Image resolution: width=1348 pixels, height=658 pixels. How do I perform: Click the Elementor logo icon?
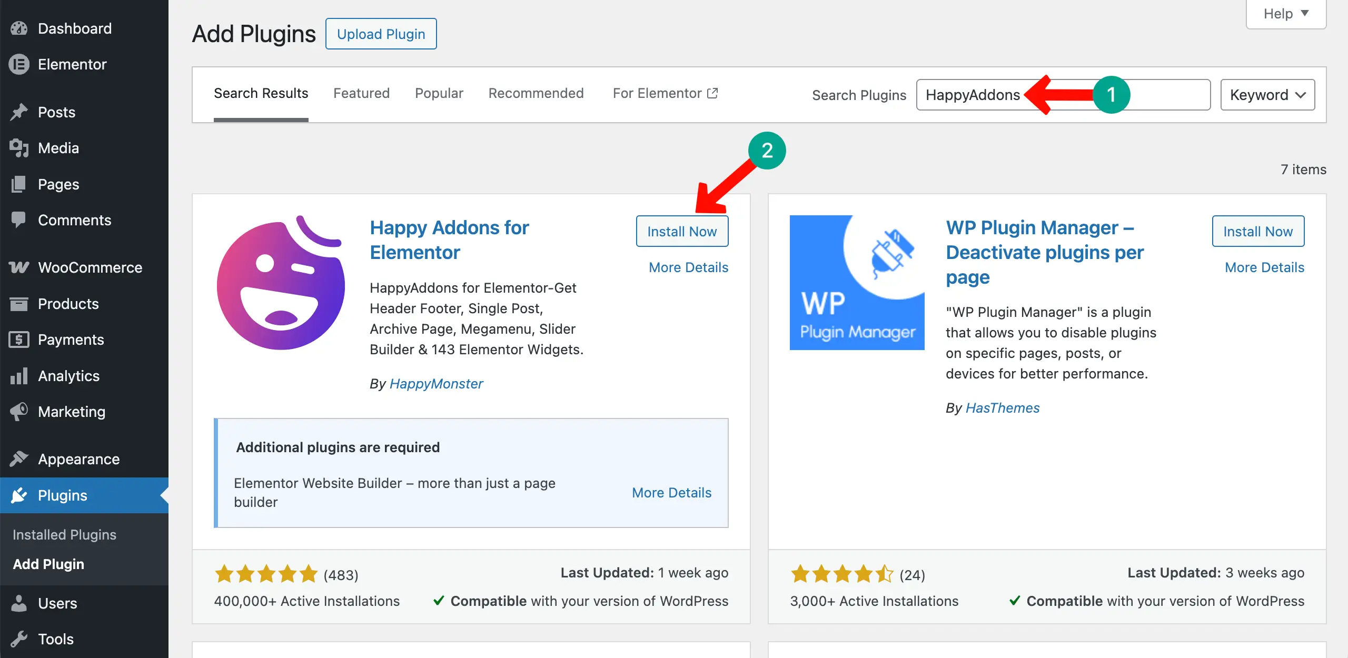click(x=19, y=64)
